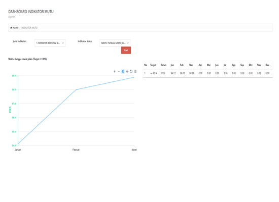Screen dimensions: 279x202
Task: Zoom in on the chart with plus icon
Action: tap(115, 71)
